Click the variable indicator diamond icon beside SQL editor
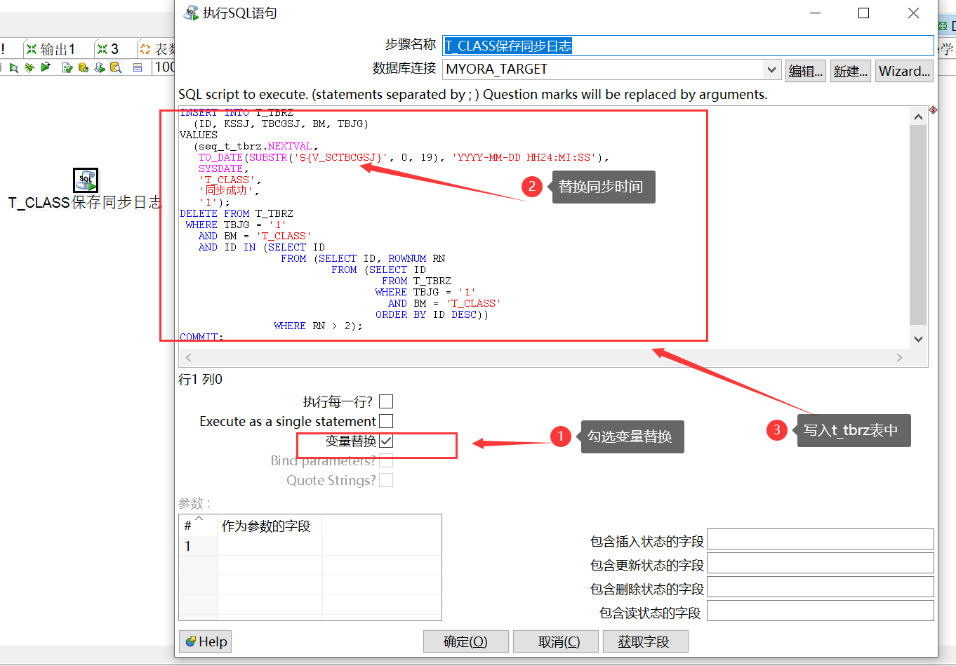Image resolution: width=956 pixels, height=666 pixels. 933,110
